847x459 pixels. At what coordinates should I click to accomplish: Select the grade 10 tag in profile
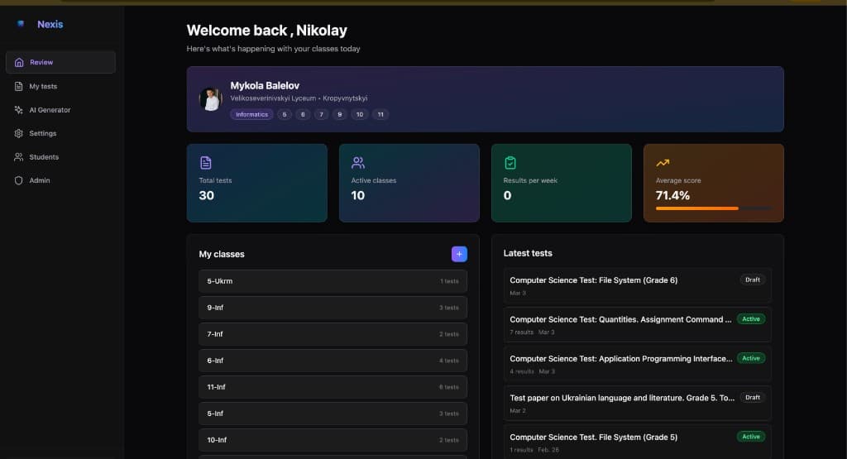click(360, 114)
